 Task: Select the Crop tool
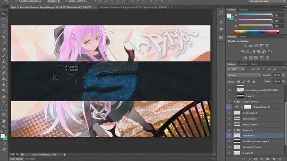(4, 38)
